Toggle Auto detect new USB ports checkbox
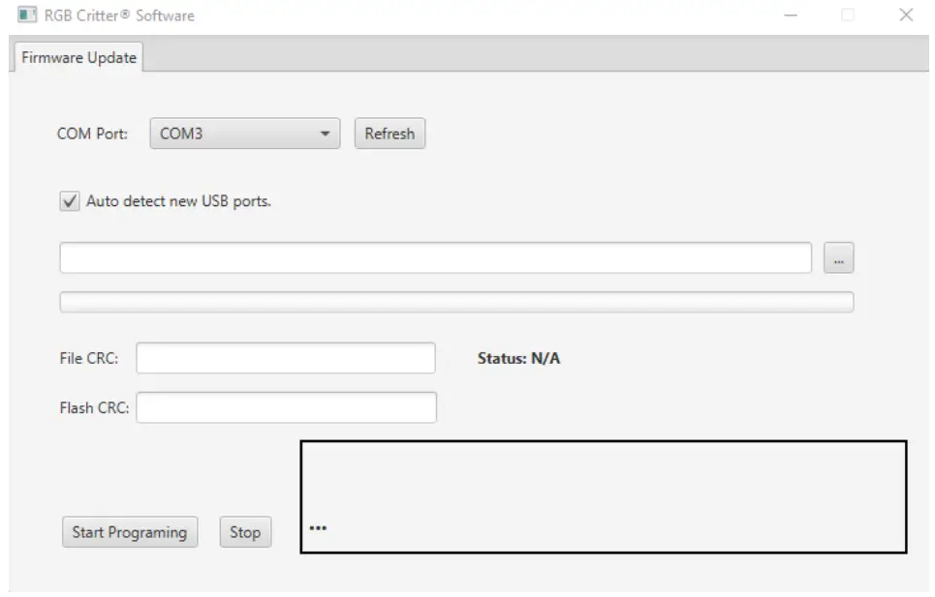Viewport: 935px width, 597px height. click(x=70, y=201)
